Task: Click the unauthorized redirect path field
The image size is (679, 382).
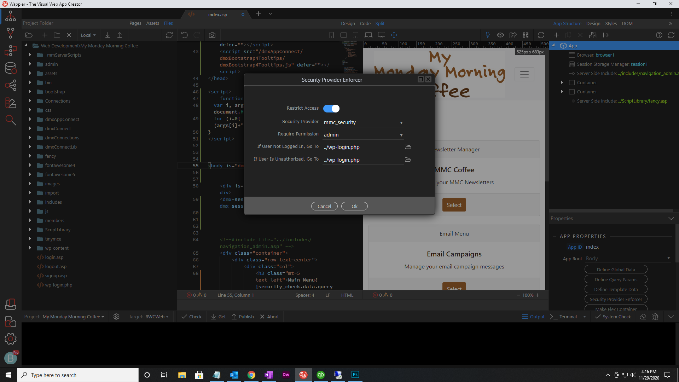Action: coord(362,160)
